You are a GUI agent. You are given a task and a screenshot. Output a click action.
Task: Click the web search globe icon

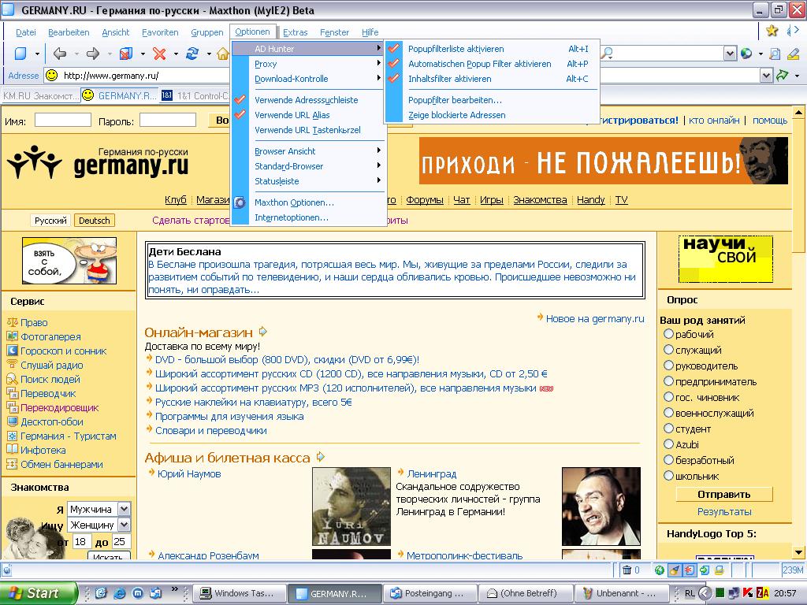746,54
